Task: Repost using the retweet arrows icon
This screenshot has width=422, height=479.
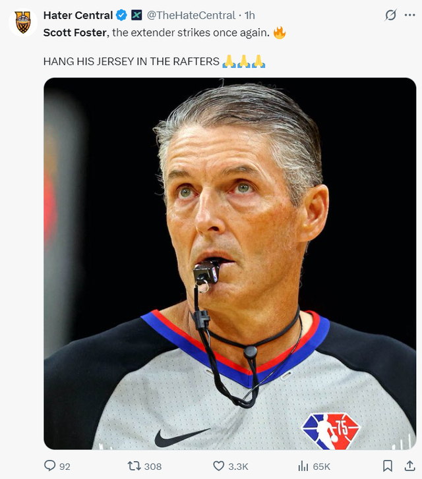Action: (134, 466)
